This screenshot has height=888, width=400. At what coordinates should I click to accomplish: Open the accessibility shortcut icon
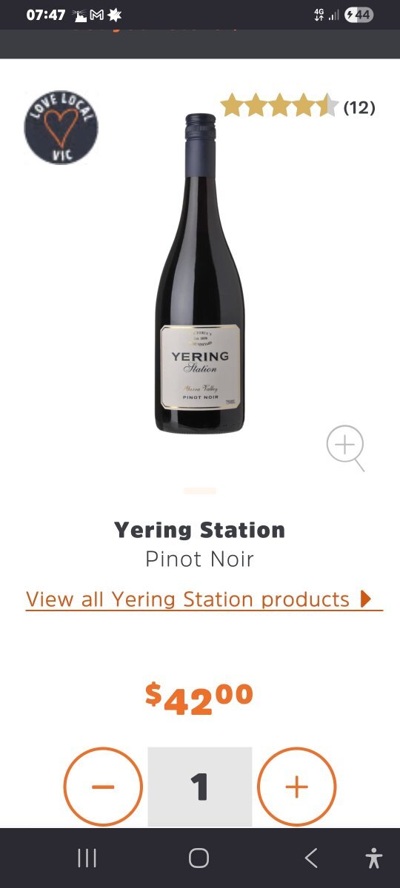click(374, 858)
